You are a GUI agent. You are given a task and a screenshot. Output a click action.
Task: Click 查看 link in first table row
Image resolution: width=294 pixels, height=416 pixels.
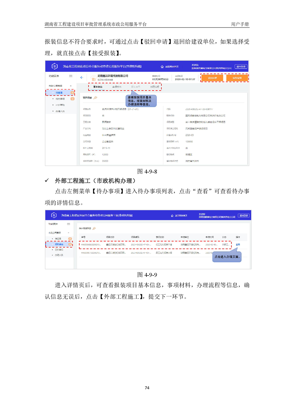[238, 245]
